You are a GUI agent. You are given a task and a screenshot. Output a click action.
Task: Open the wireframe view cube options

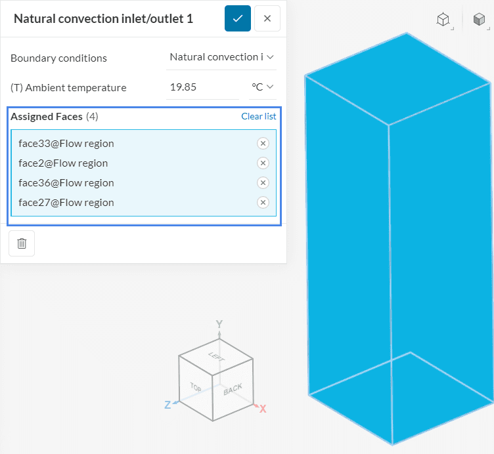click(x=443, y=20)
